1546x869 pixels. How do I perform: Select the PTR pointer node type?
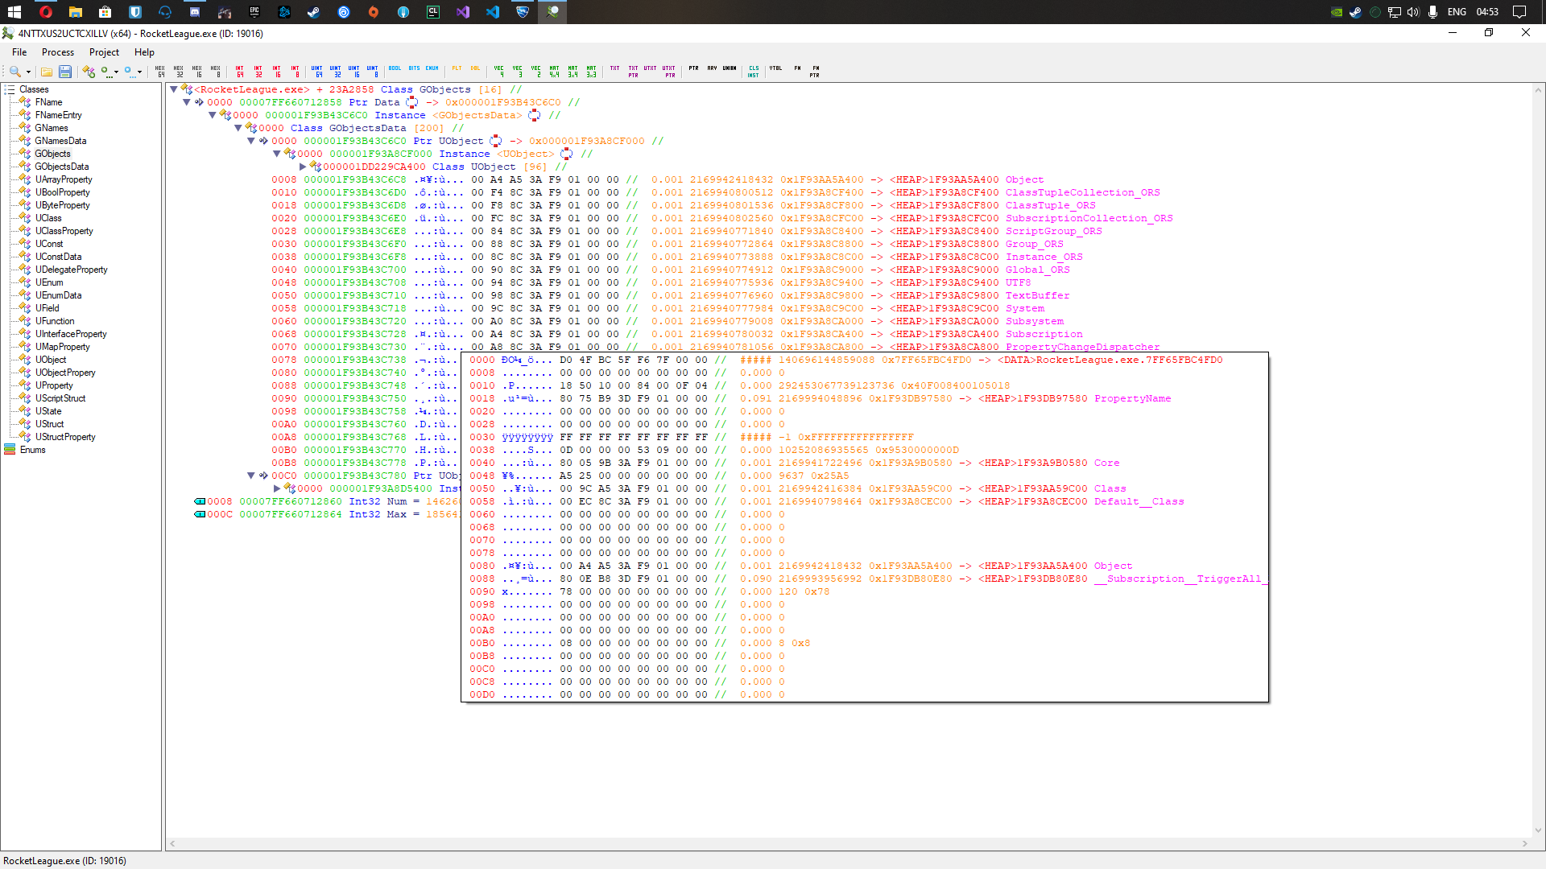click(693, 71)
